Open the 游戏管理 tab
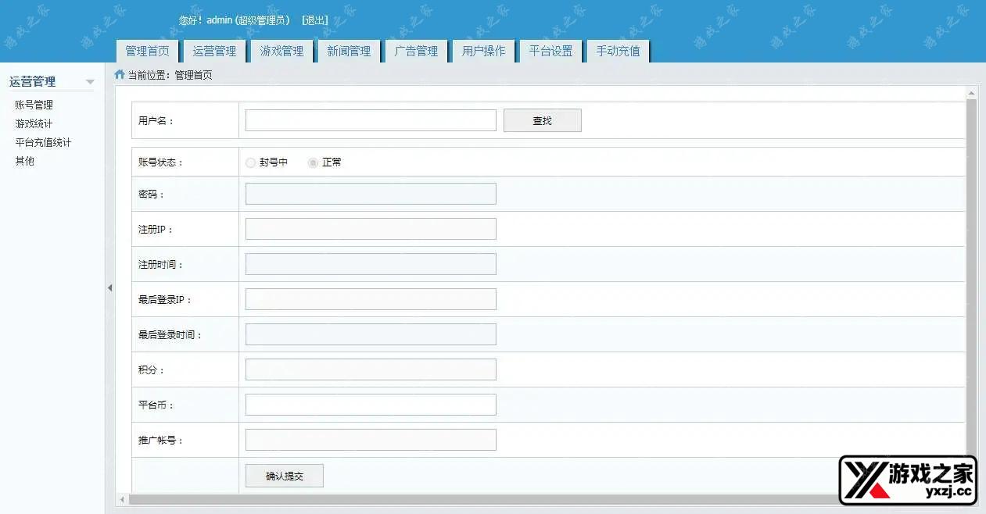The height and width of the screenshot is (514, 986). tap(281, 51)
